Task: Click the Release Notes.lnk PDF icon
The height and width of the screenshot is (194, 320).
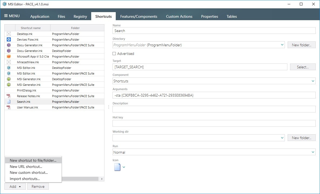Action: point(9,96)
